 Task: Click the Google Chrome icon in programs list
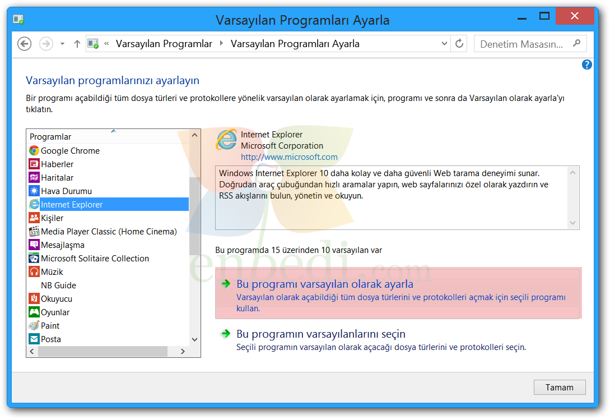34,151
